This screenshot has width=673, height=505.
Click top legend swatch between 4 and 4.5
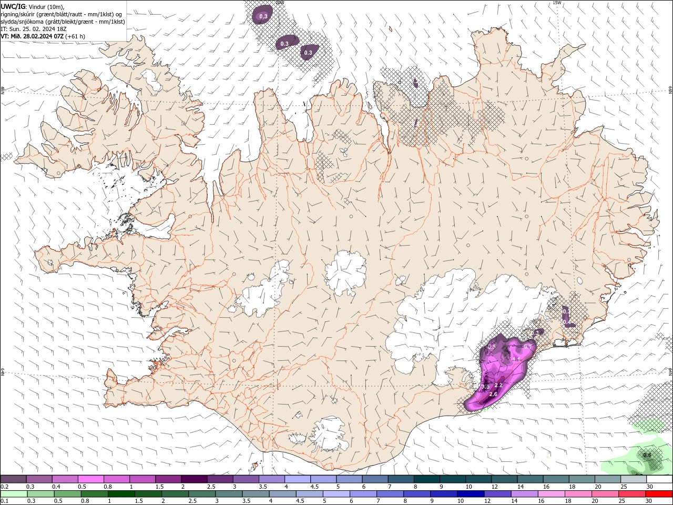point(298,479)
